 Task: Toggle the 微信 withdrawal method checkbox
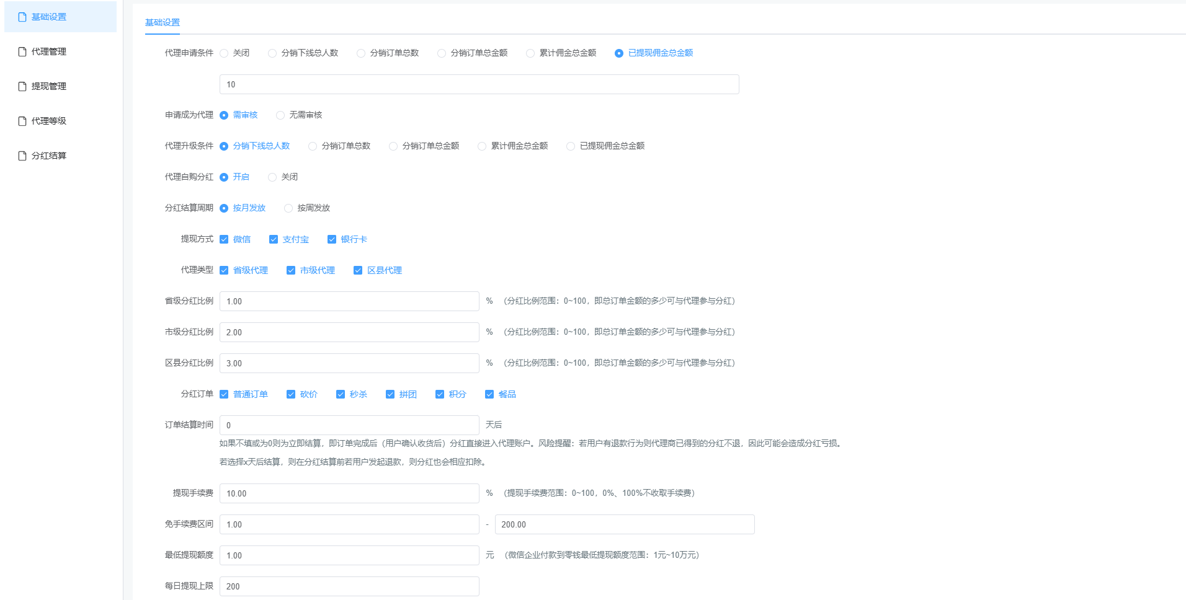(224, 239)
